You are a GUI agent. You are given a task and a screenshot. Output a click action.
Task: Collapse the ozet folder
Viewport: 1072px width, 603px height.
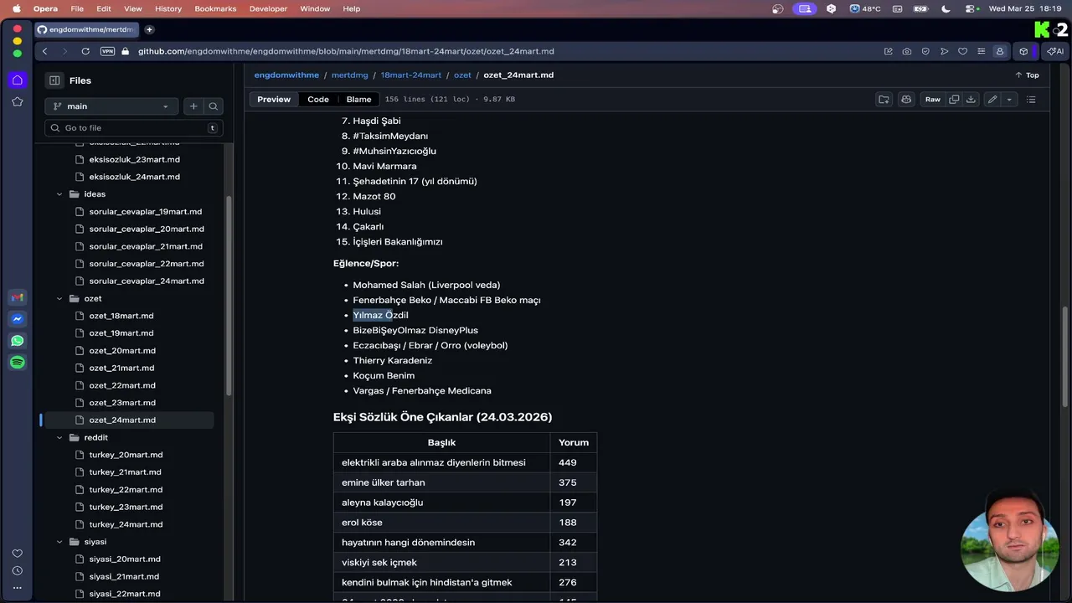[x=59, y=299]
